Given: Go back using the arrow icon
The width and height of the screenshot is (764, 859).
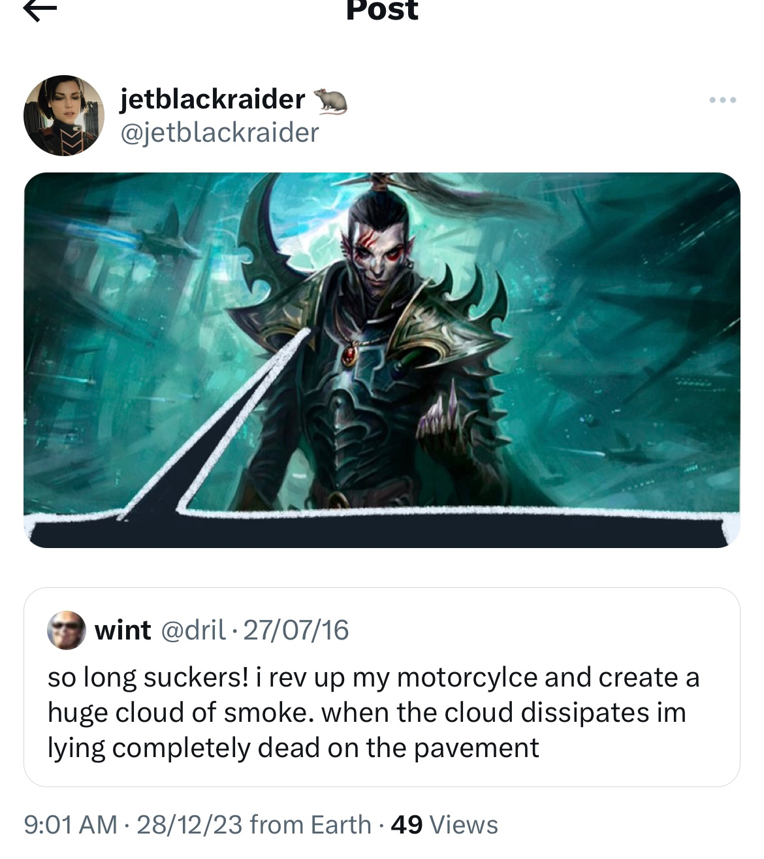Looking at the screenshot, I should pos(40,10).
